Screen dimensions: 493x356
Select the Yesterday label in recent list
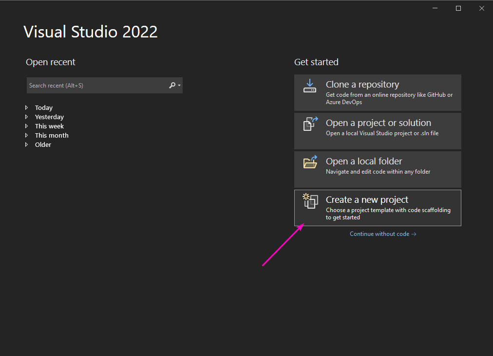coord(49,117)
